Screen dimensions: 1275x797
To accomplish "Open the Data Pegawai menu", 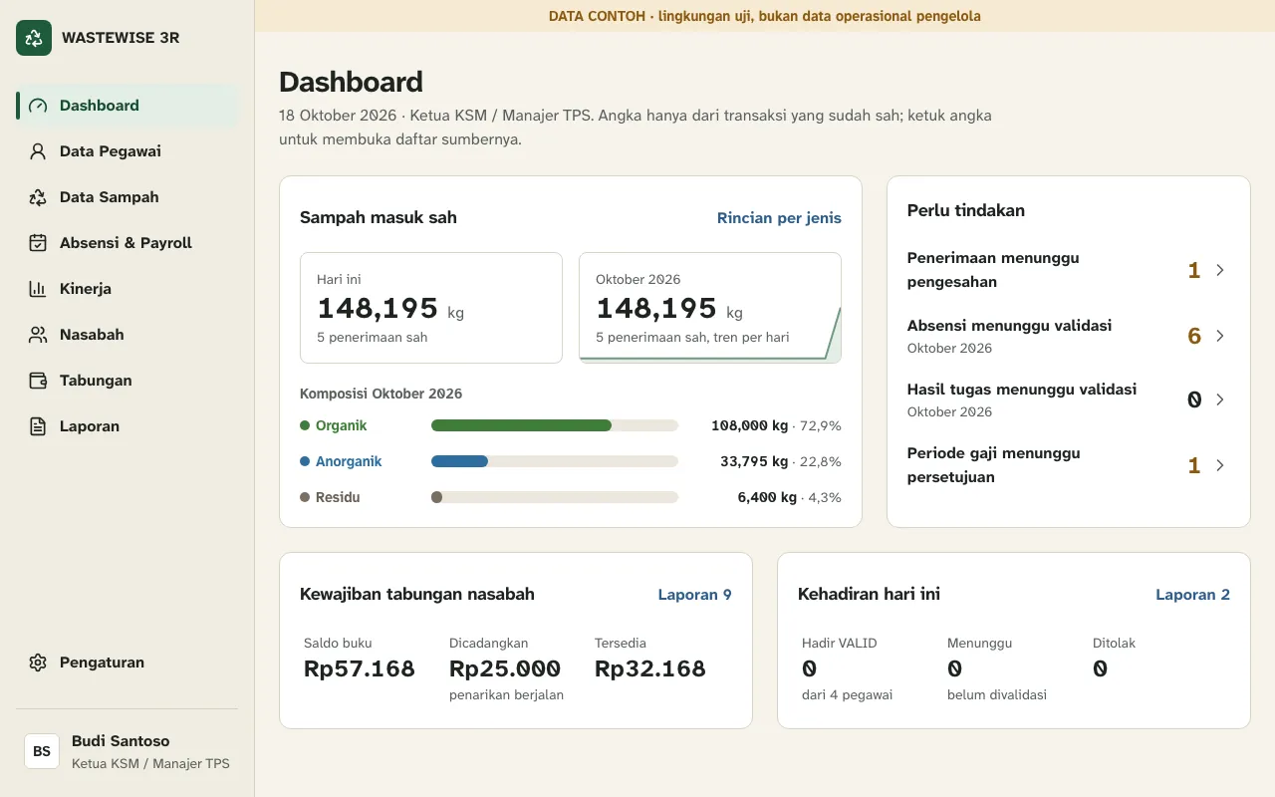I will point(127,151).
